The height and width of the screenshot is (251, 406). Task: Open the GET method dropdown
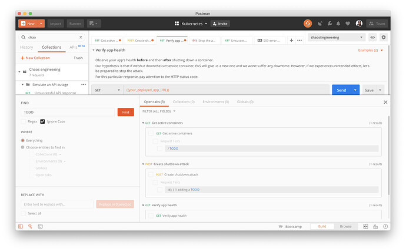(x=107, y=90)
